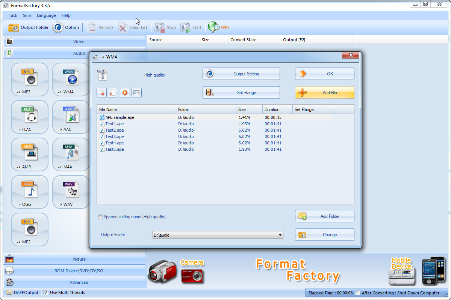Toggle the Use Multi-Threads checkbox

45,292
